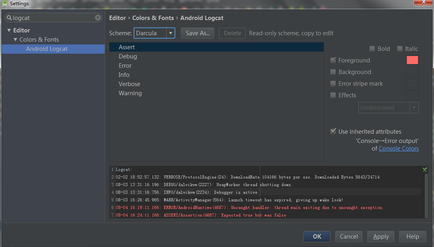Select Assert in the log level list
Viewport: 434px width, 247px height.
tap(217, 47)
